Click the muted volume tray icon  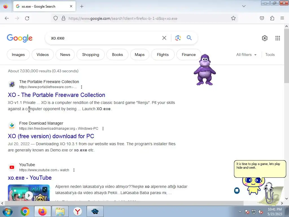(x=260, y=212)
